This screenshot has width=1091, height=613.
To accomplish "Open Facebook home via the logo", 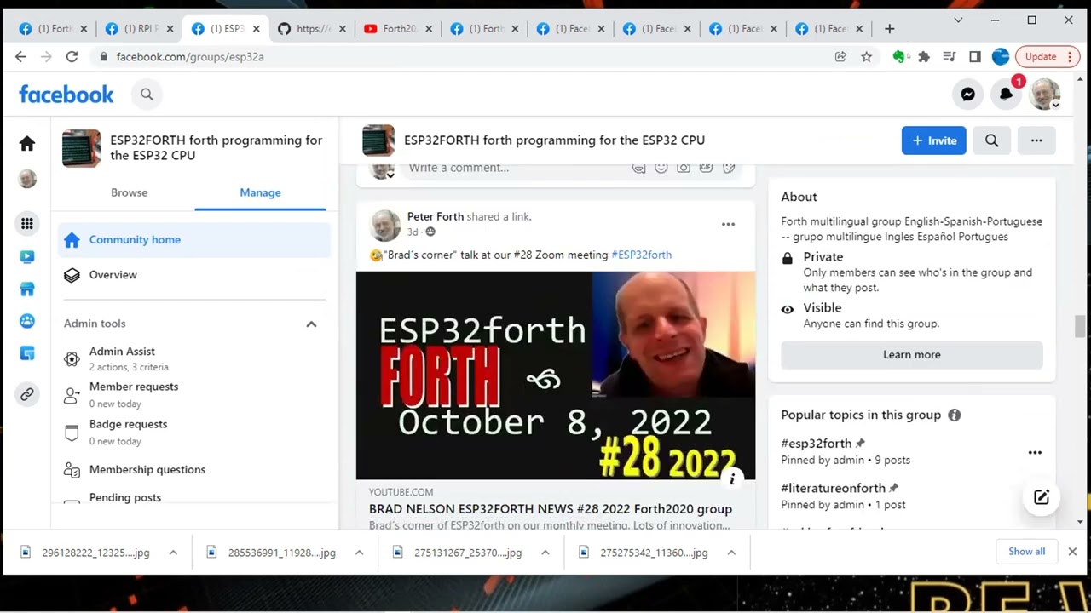I will (66, 95).
